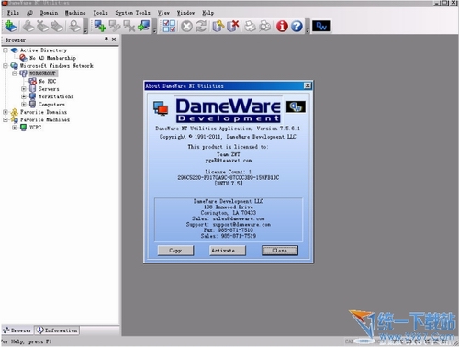Switch to the Information tab

(57, 330)
